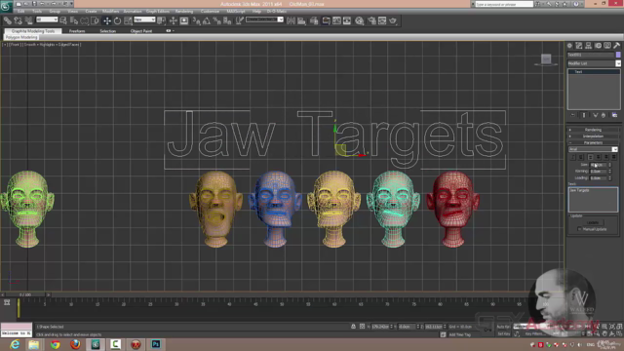The height and width of the screenshot is (351, 624).
Task: Open Curve Editor
Action: pos(336,20)
